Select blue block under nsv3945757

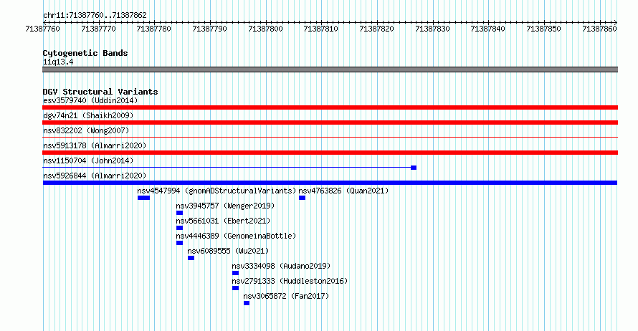(179, 213)
